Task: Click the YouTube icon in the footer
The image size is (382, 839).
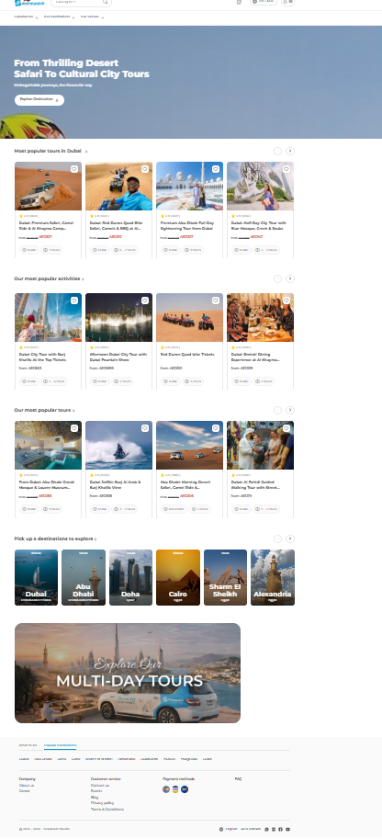Action: click(x=287, y=829)
